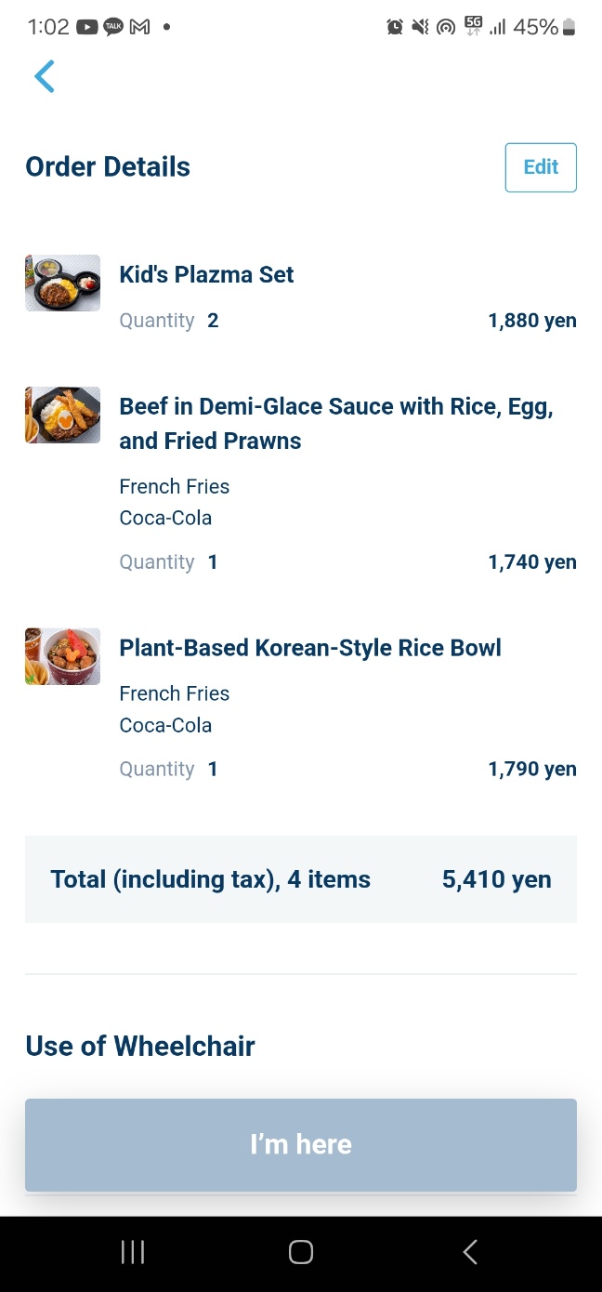The height and width of the screenshot is (1292, 602).
Task: Tap the I'm here button
Action: point(301,1144)
